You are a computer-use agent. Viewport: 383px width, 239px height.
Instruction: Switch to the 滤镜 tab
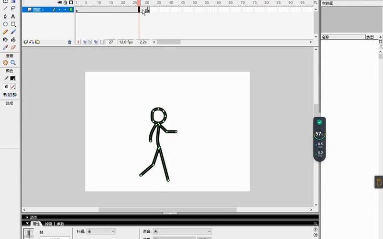[x=48, y=224]
